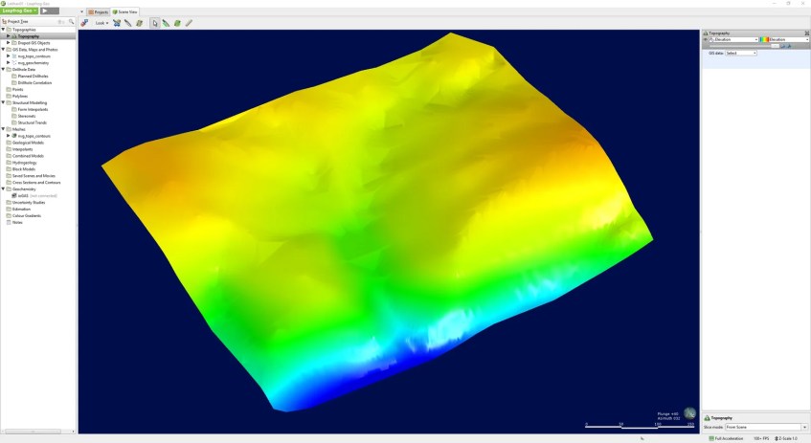Open the tab list dropdown arrow
The image size is (811, 443).
pyautogui.click(x=81, y=11)
